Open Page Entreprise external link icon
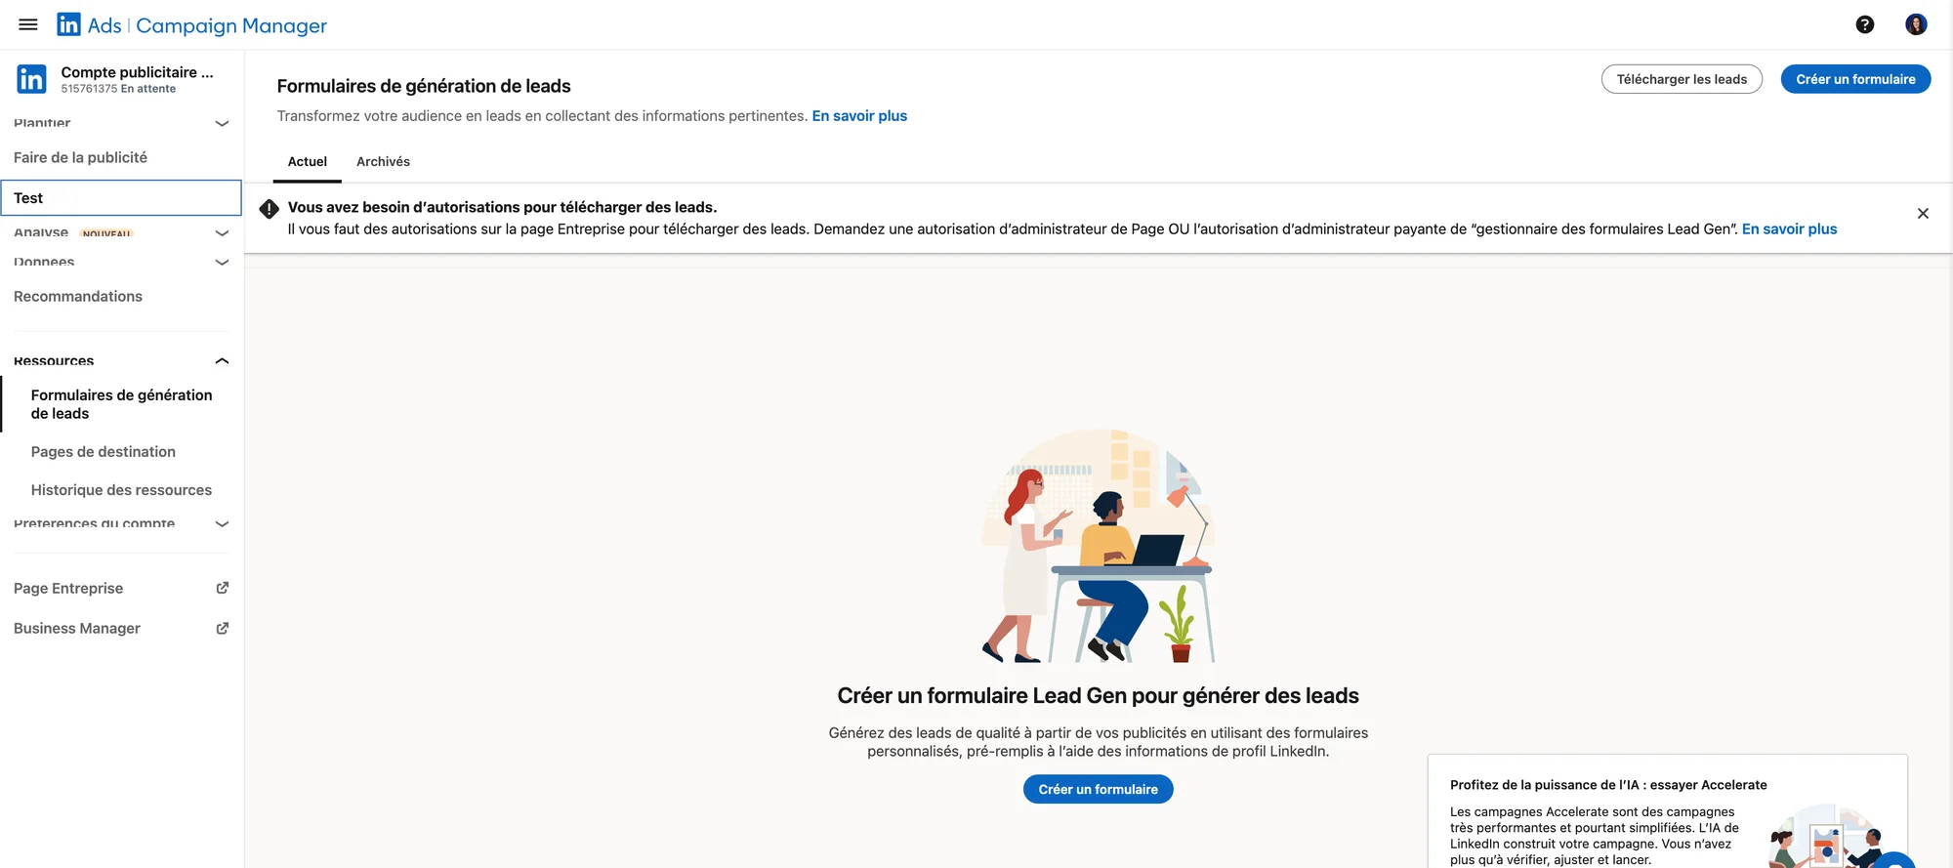Image resolution: width=1953 pixels, height=868 pixels. point(223,588)
